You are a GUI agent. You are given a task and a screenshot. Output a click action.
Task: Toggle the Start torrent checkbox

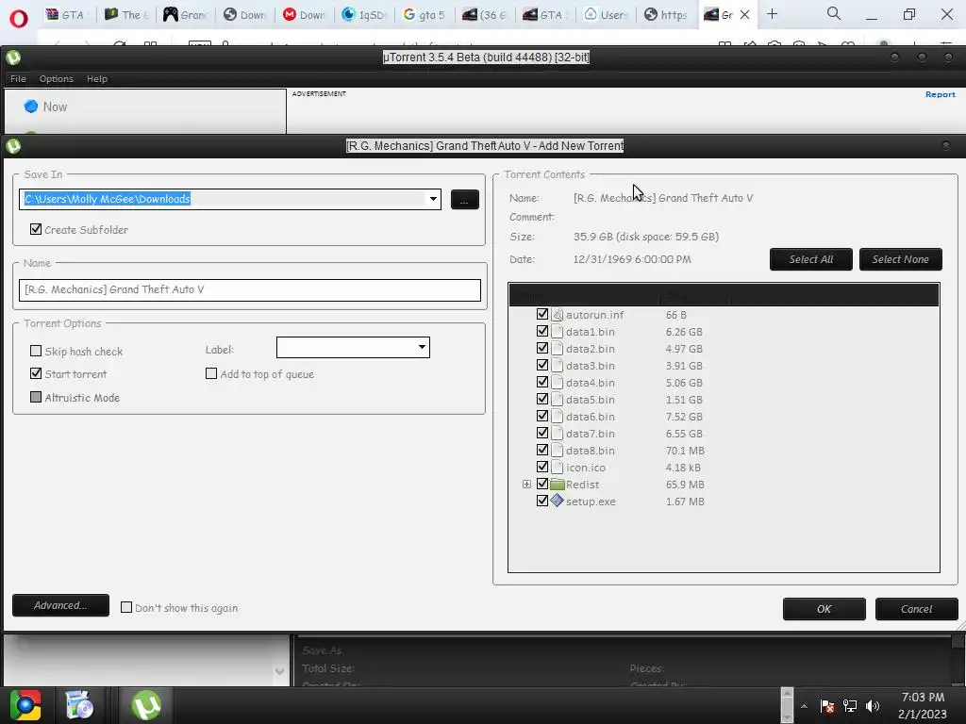click(x=36, y=373)
